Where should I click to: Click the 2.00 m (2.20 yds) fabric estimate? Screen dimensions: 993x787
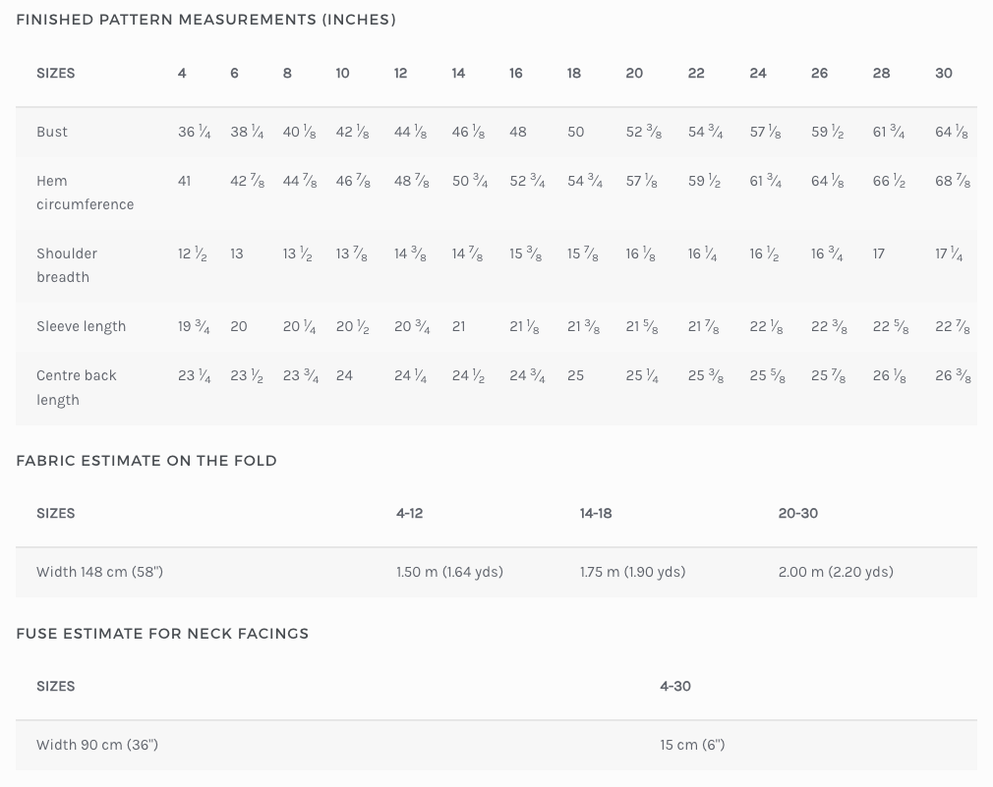click(x=836, y=572)
